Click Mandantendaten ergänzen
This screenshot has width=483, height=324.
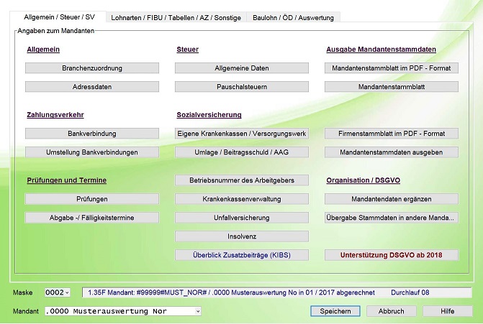click(x=392, y=199)
